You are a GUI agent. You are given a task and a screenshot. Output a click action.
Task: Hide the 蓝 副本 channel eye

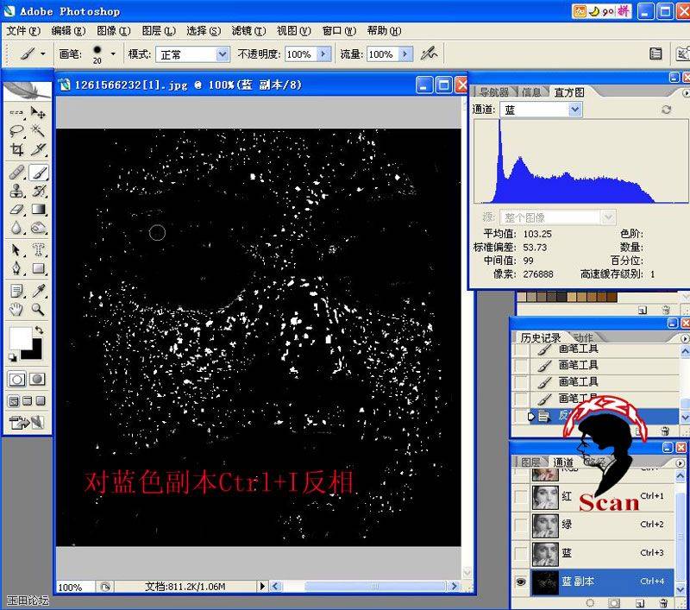(521, 582)
